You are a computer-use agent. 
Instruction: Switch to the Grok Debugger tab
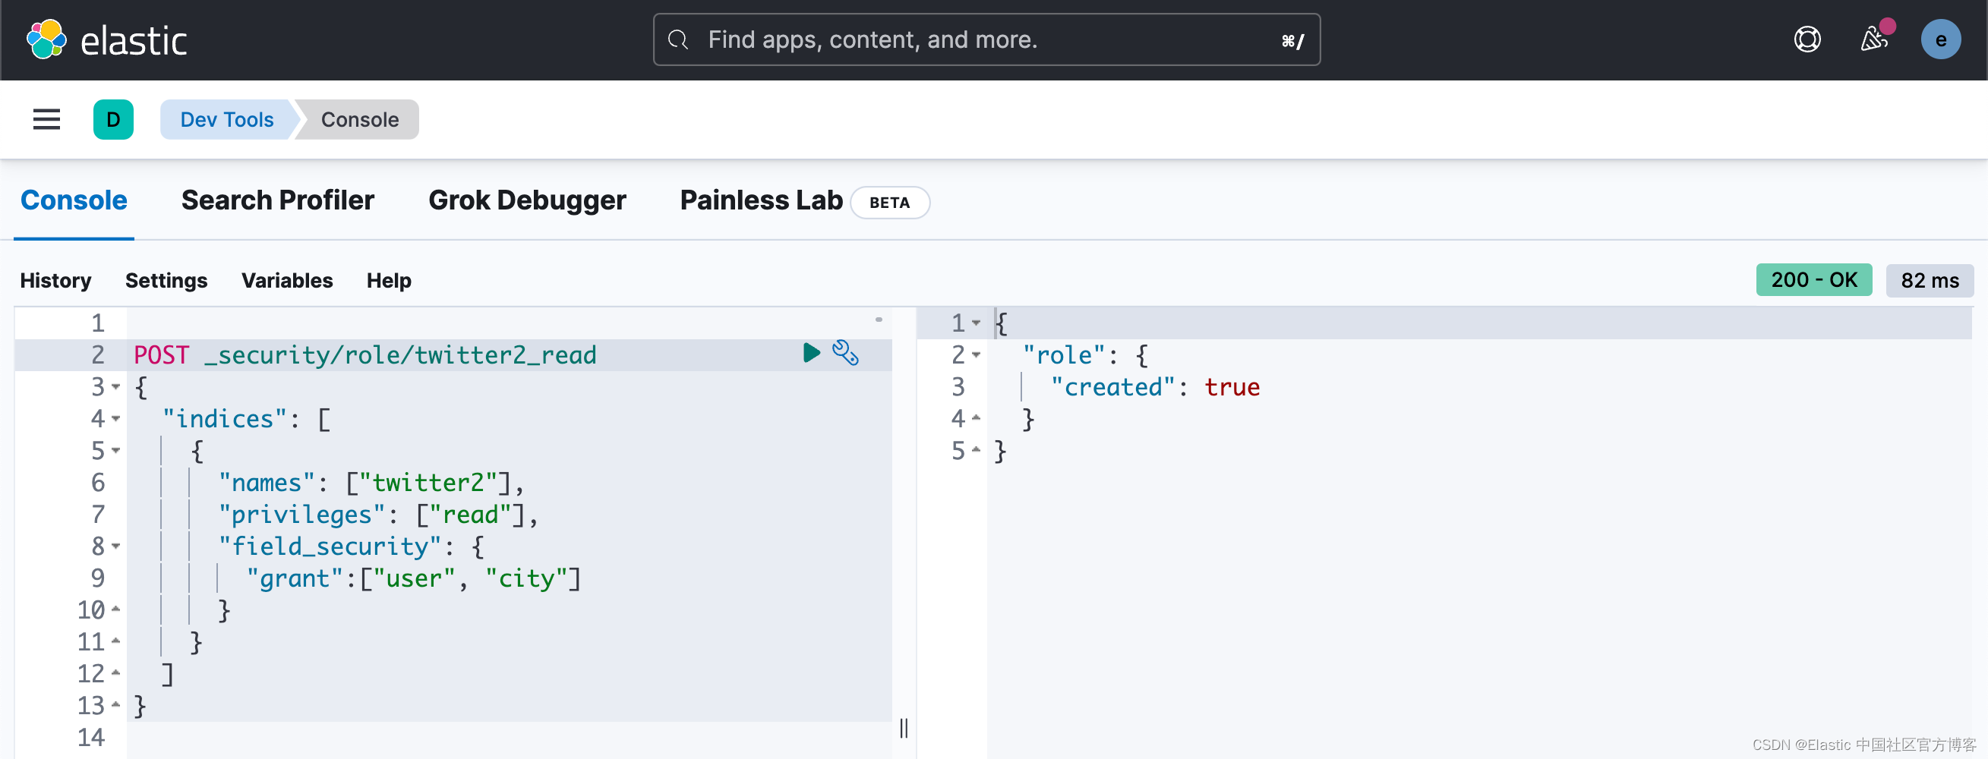click(x=527, y=200)
